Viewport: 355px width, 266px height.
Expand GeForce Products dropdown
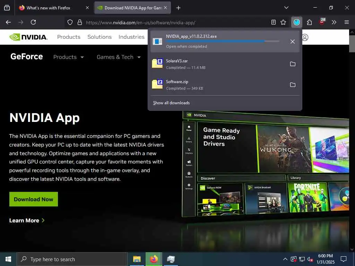click(x=69, y=57)
